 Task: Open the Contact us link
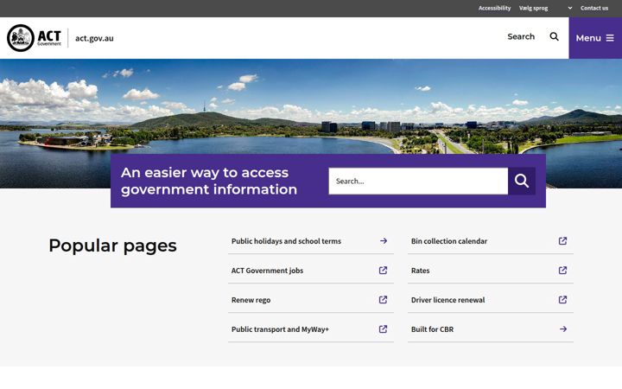tap(593, 8)
